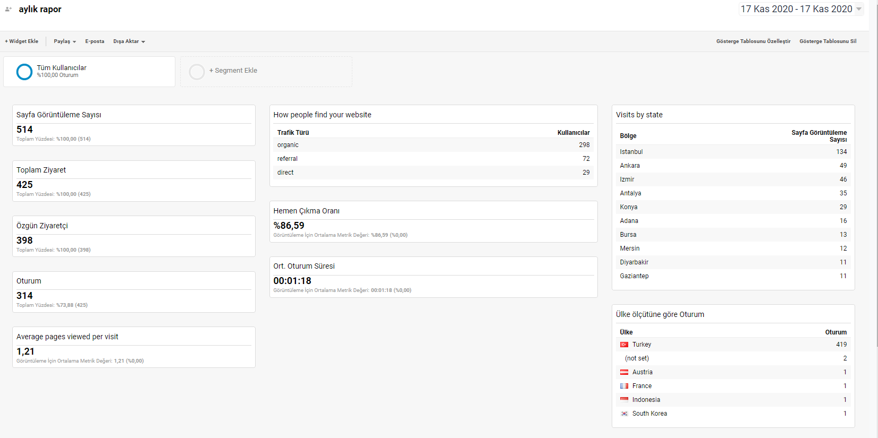Click the Austria country name
The image size is (878, 438).
[643, 372]
